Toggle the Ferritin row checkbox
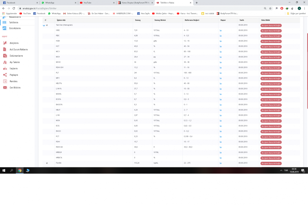The width and height of the screenshot is (308, 205). click(x=47, y=163)
